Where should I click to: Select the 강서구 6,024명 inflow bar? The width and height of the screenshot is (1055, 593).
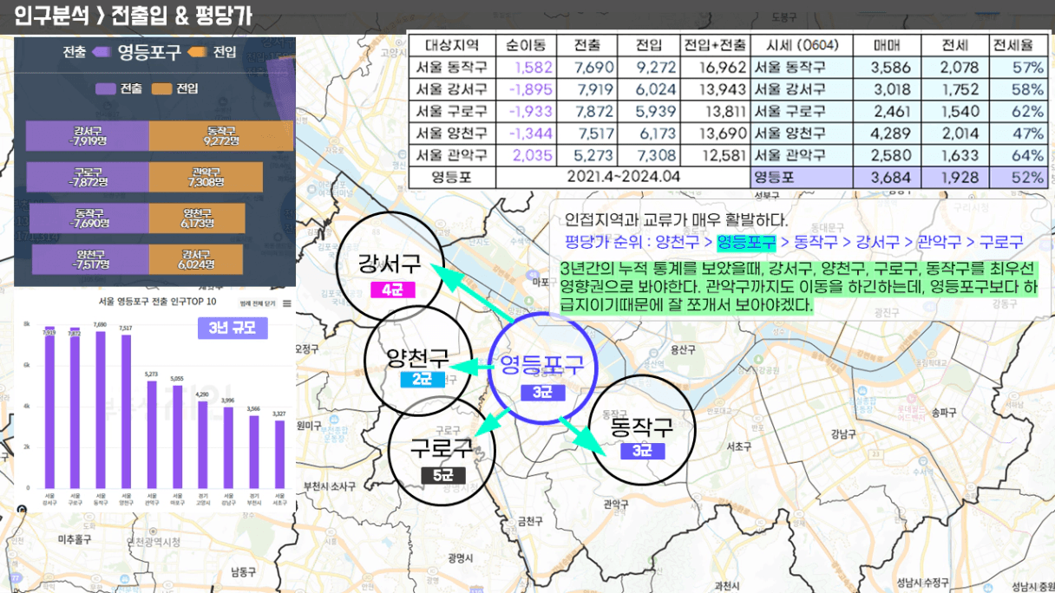(x=196, y=258)
